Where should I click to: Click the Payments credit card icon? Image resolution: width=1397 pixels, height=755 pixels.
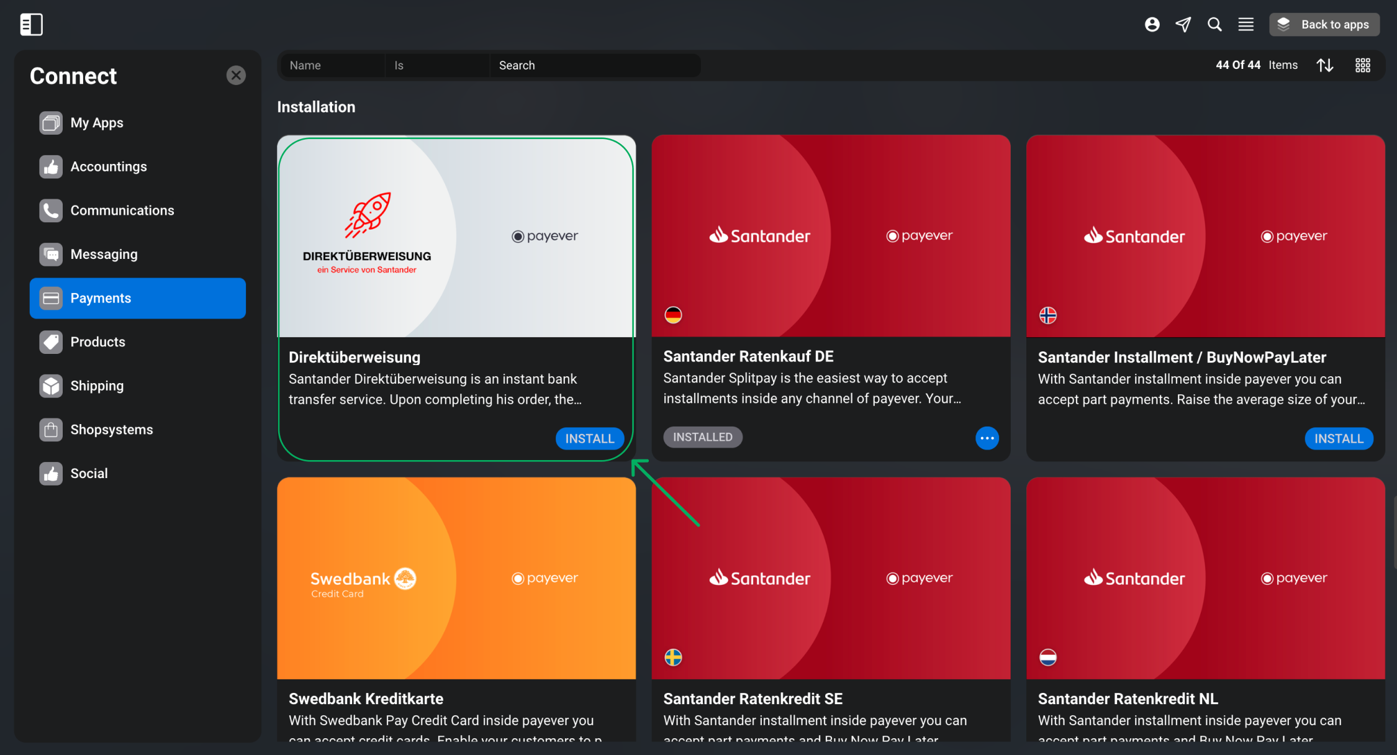click(51, 298)
